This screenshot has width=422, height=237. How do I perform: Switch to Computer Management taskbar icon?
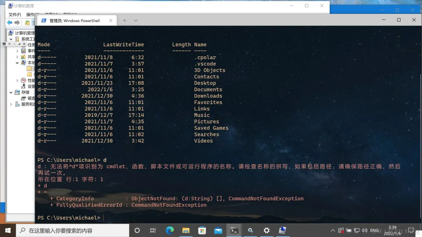coord(283,231)
